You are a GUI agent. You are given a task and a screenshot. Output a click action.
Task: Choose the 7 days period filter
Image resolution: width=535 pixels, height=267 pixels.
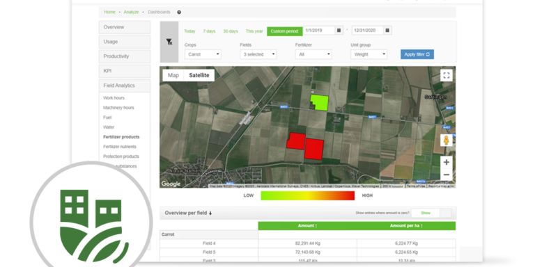[x=209, y=31]
